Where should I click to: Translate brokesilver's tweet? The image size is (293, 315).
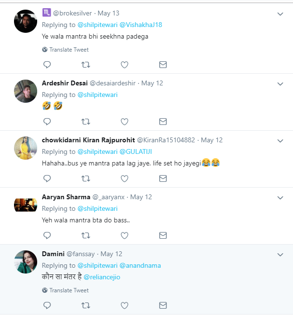click(69, 50)
